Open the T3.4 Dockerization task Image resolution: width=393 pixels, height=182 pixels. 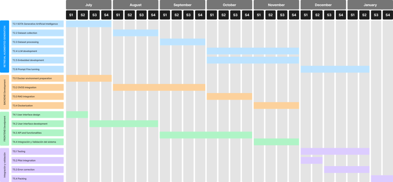point(38,106)
